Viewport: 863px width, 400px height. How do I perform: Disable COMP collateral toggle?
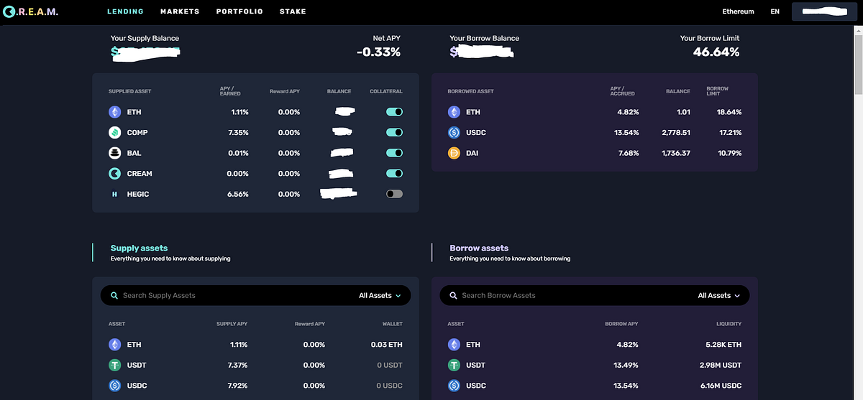coord(394,133)
